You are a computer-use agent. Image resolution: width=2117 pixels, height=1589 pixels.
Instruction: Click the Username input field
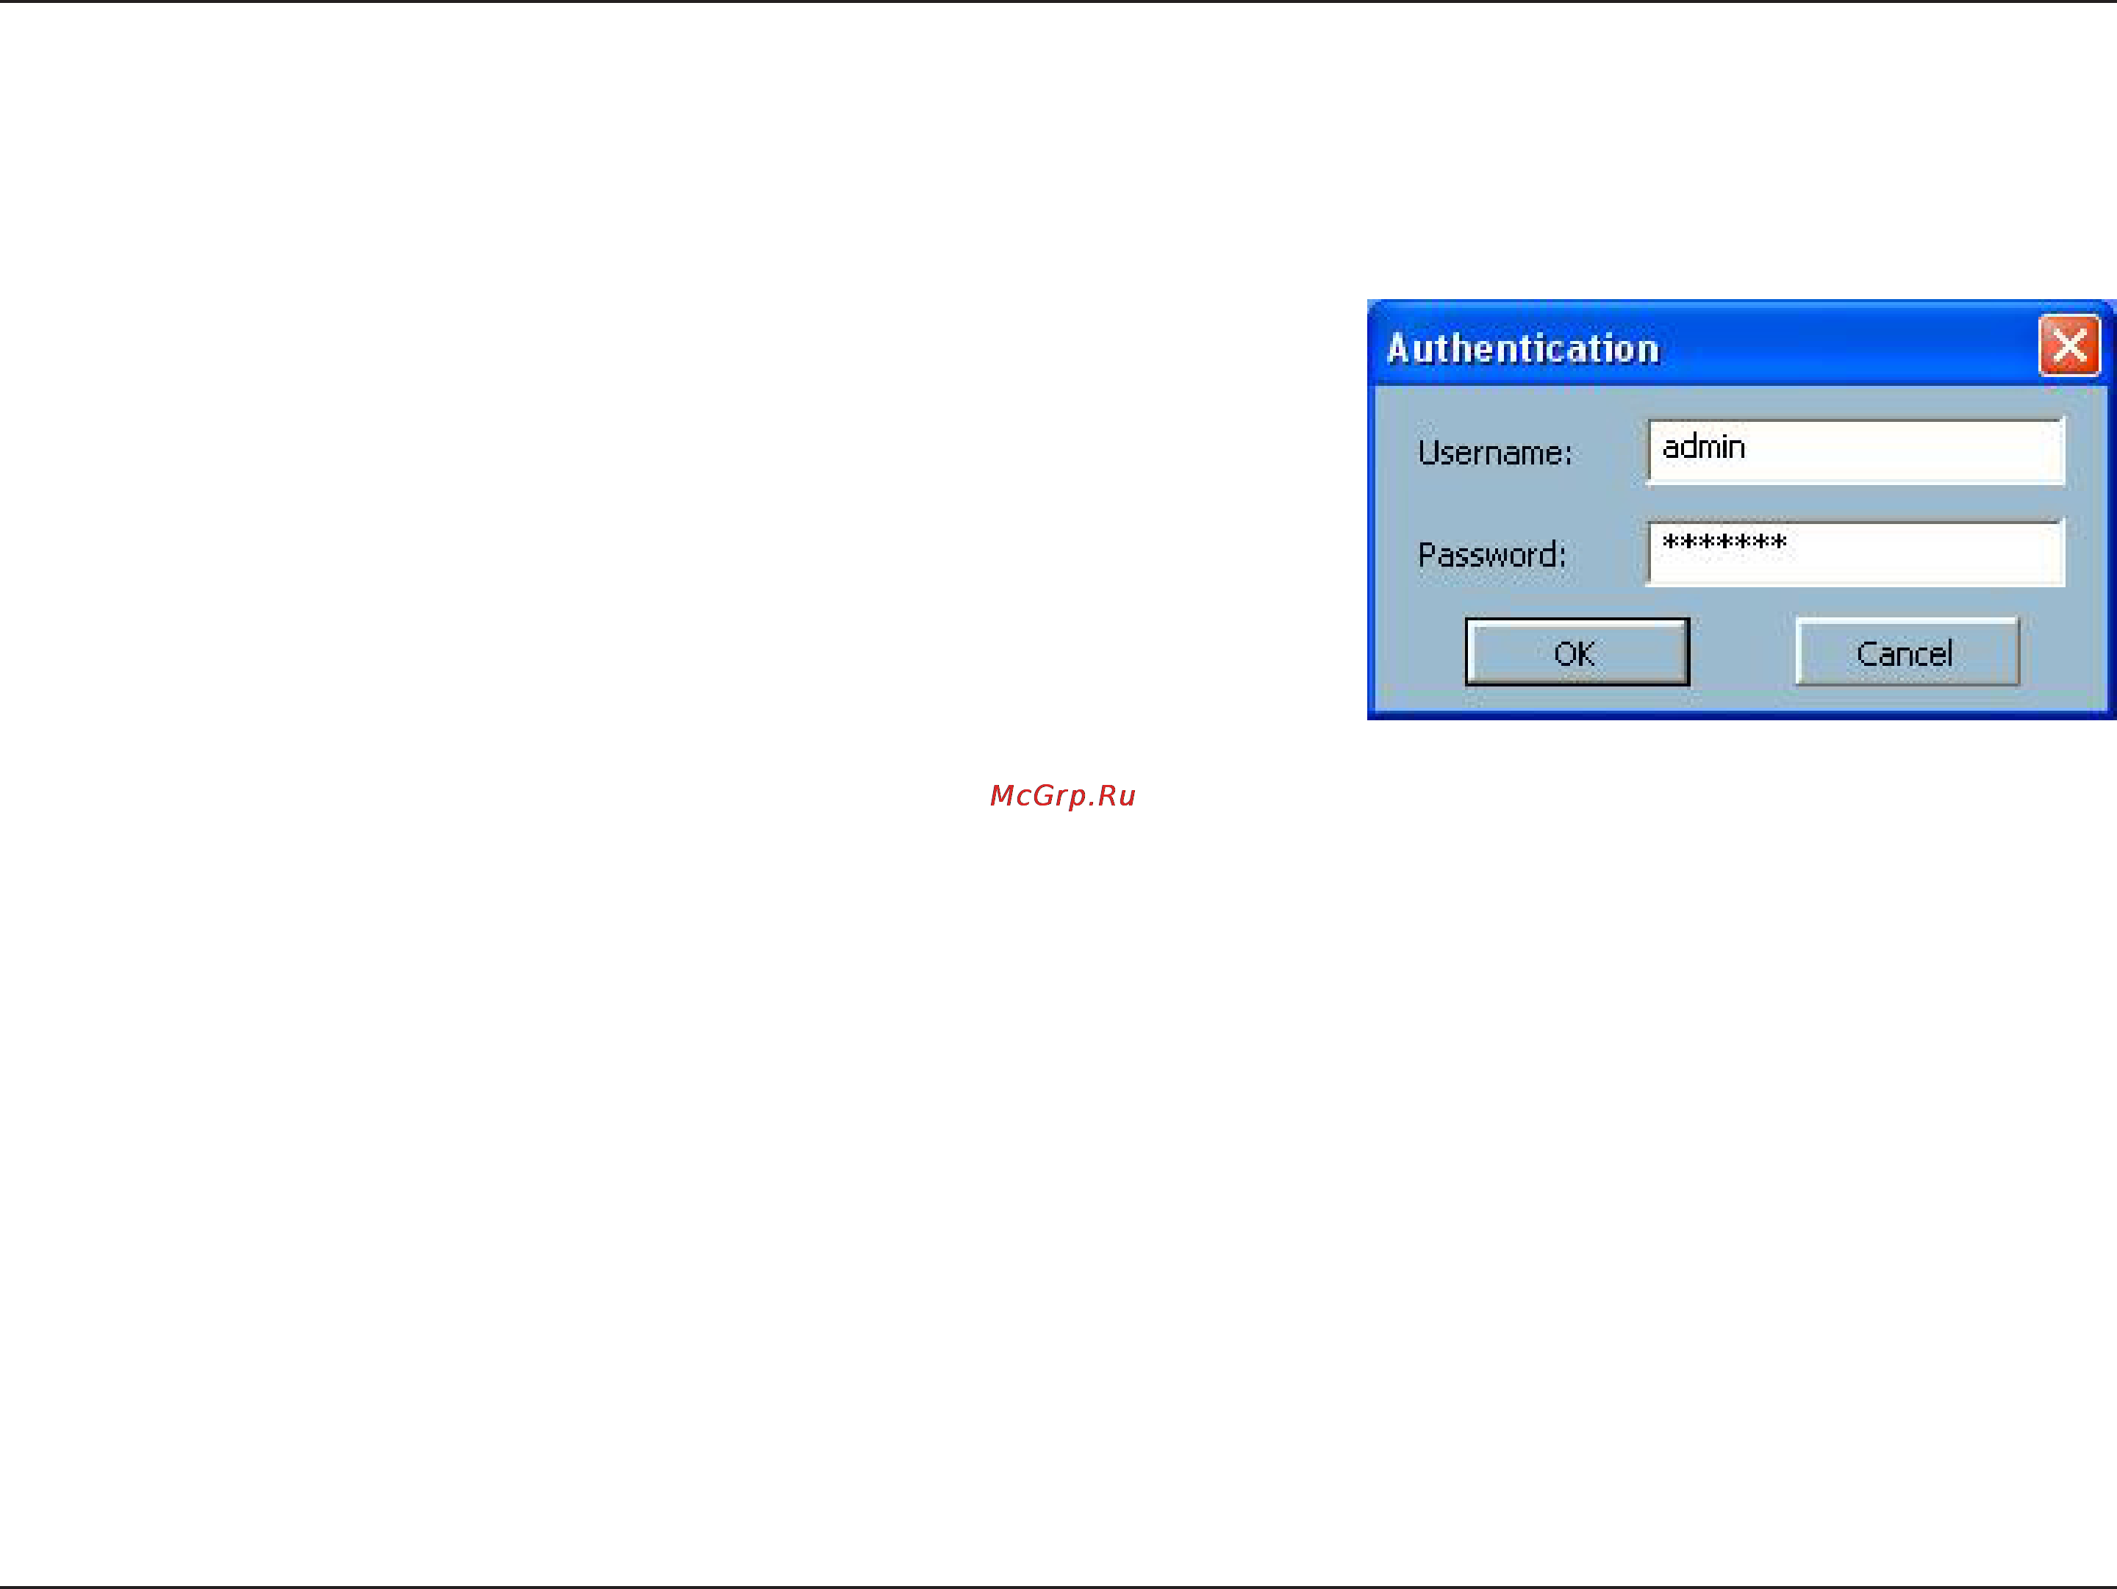[x=1856, y=451]
